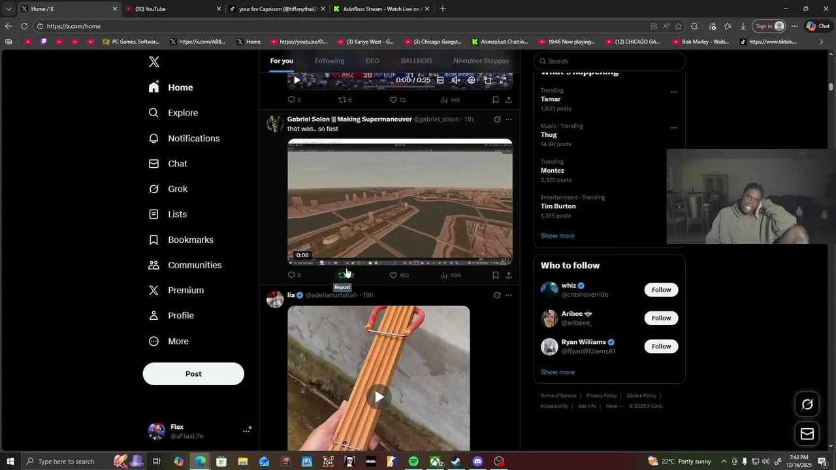Open browser tab search dropdown
Screen dimensions: 836x470
[x=8, y=9]
